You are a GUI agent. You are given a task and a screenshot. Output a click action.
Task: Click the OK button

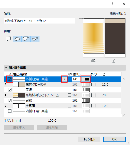click(x=114, y=139)
